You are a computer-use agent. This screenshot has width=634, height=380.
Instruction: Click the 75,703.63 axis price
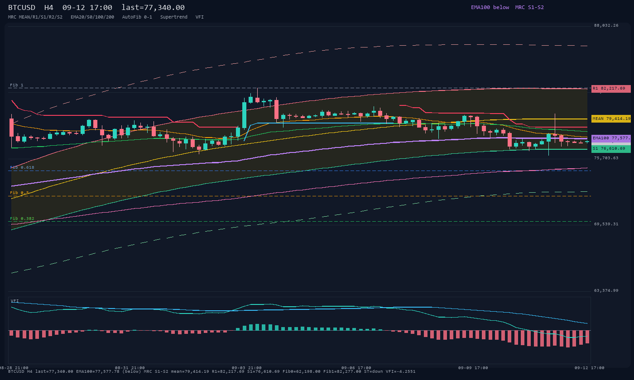coord(606,158)
